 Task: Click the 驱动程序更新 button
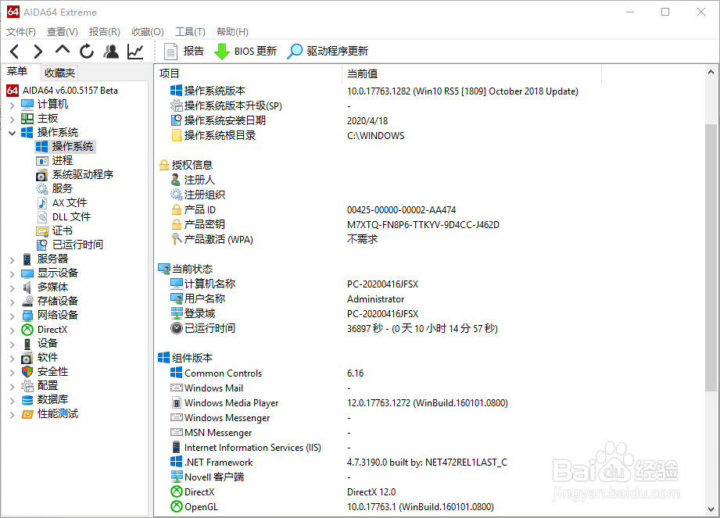tap(328, 52)
